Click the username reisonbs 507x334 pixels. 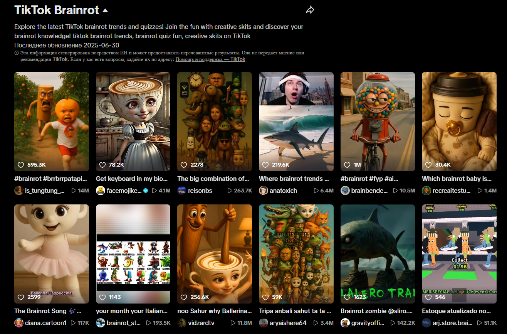pyautogui.click(x=200, y=191)
